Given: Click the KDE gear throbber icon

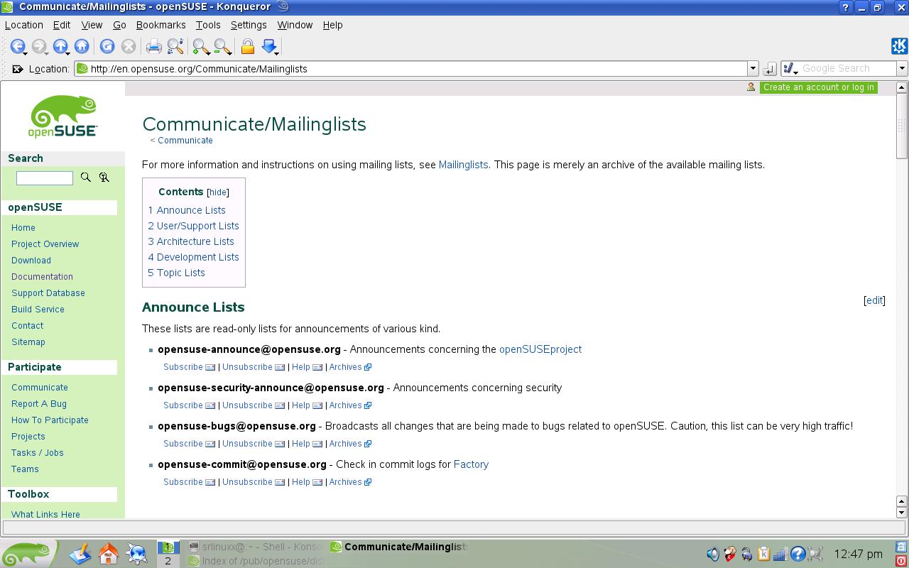Looking at the screenshot, I should (899, 46).
